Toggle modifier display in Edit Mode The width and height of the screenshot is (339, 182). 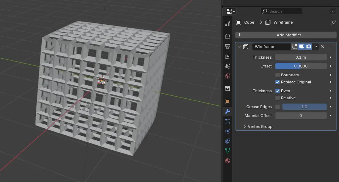(x=294, y=47)
